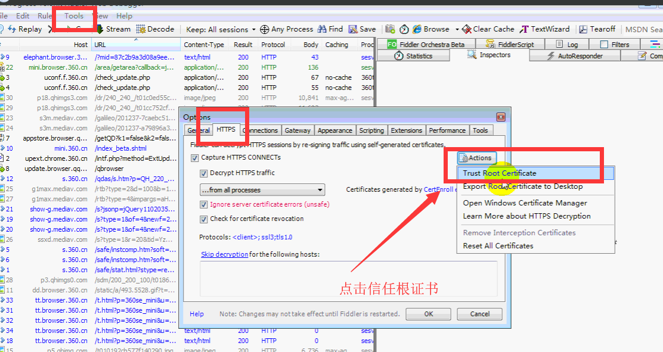Select the elephant.browser.3 session row
Image resolution: width=663 pixels, height=352 pixels.
186,57
